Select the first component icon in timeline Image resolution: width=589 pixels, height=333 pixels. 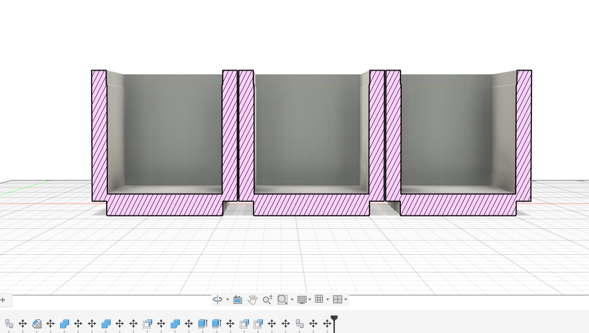point(9,324)
